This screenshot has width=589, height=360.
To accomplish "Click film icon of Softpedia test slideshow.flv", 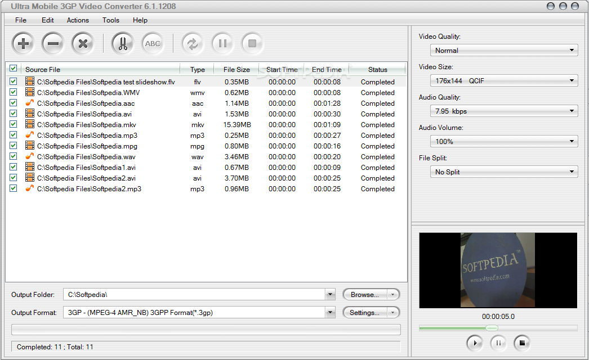I will (30, 81).
